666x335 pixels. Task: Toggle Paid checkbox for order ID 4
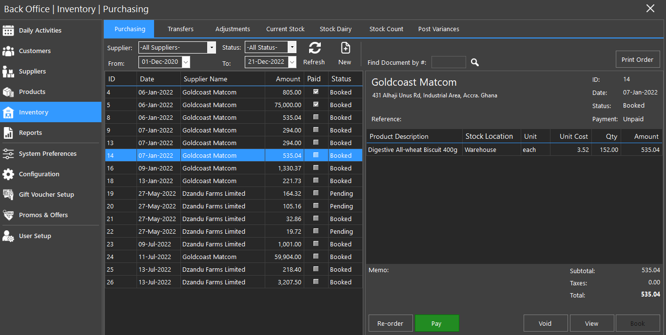pos(316,92)
